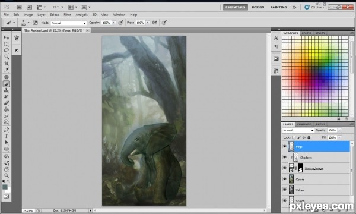Select the Crop tool
This screenshot has width=356, height=214.
click(7, 63)
